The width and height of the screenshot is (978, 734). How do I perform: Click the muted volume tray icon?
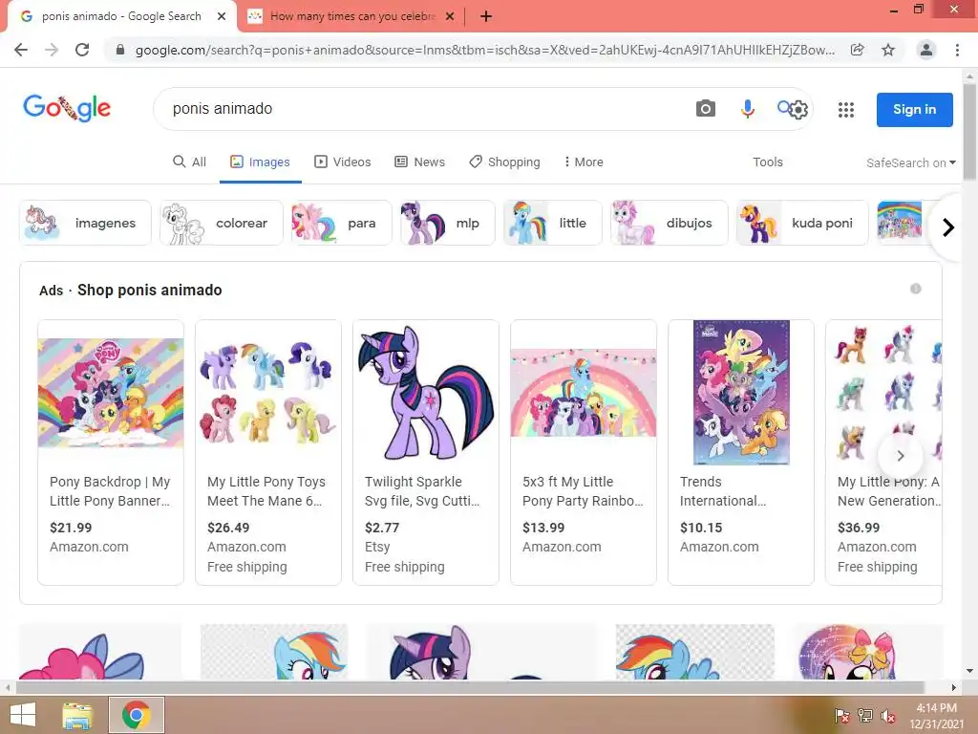pyautogui.click(x=887, y=716)
